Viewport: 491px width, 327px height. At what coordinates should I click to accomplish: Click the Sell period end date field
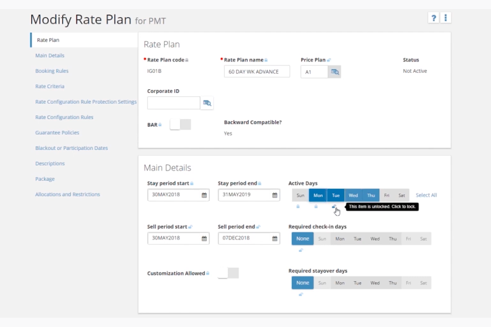coord(249,238)
